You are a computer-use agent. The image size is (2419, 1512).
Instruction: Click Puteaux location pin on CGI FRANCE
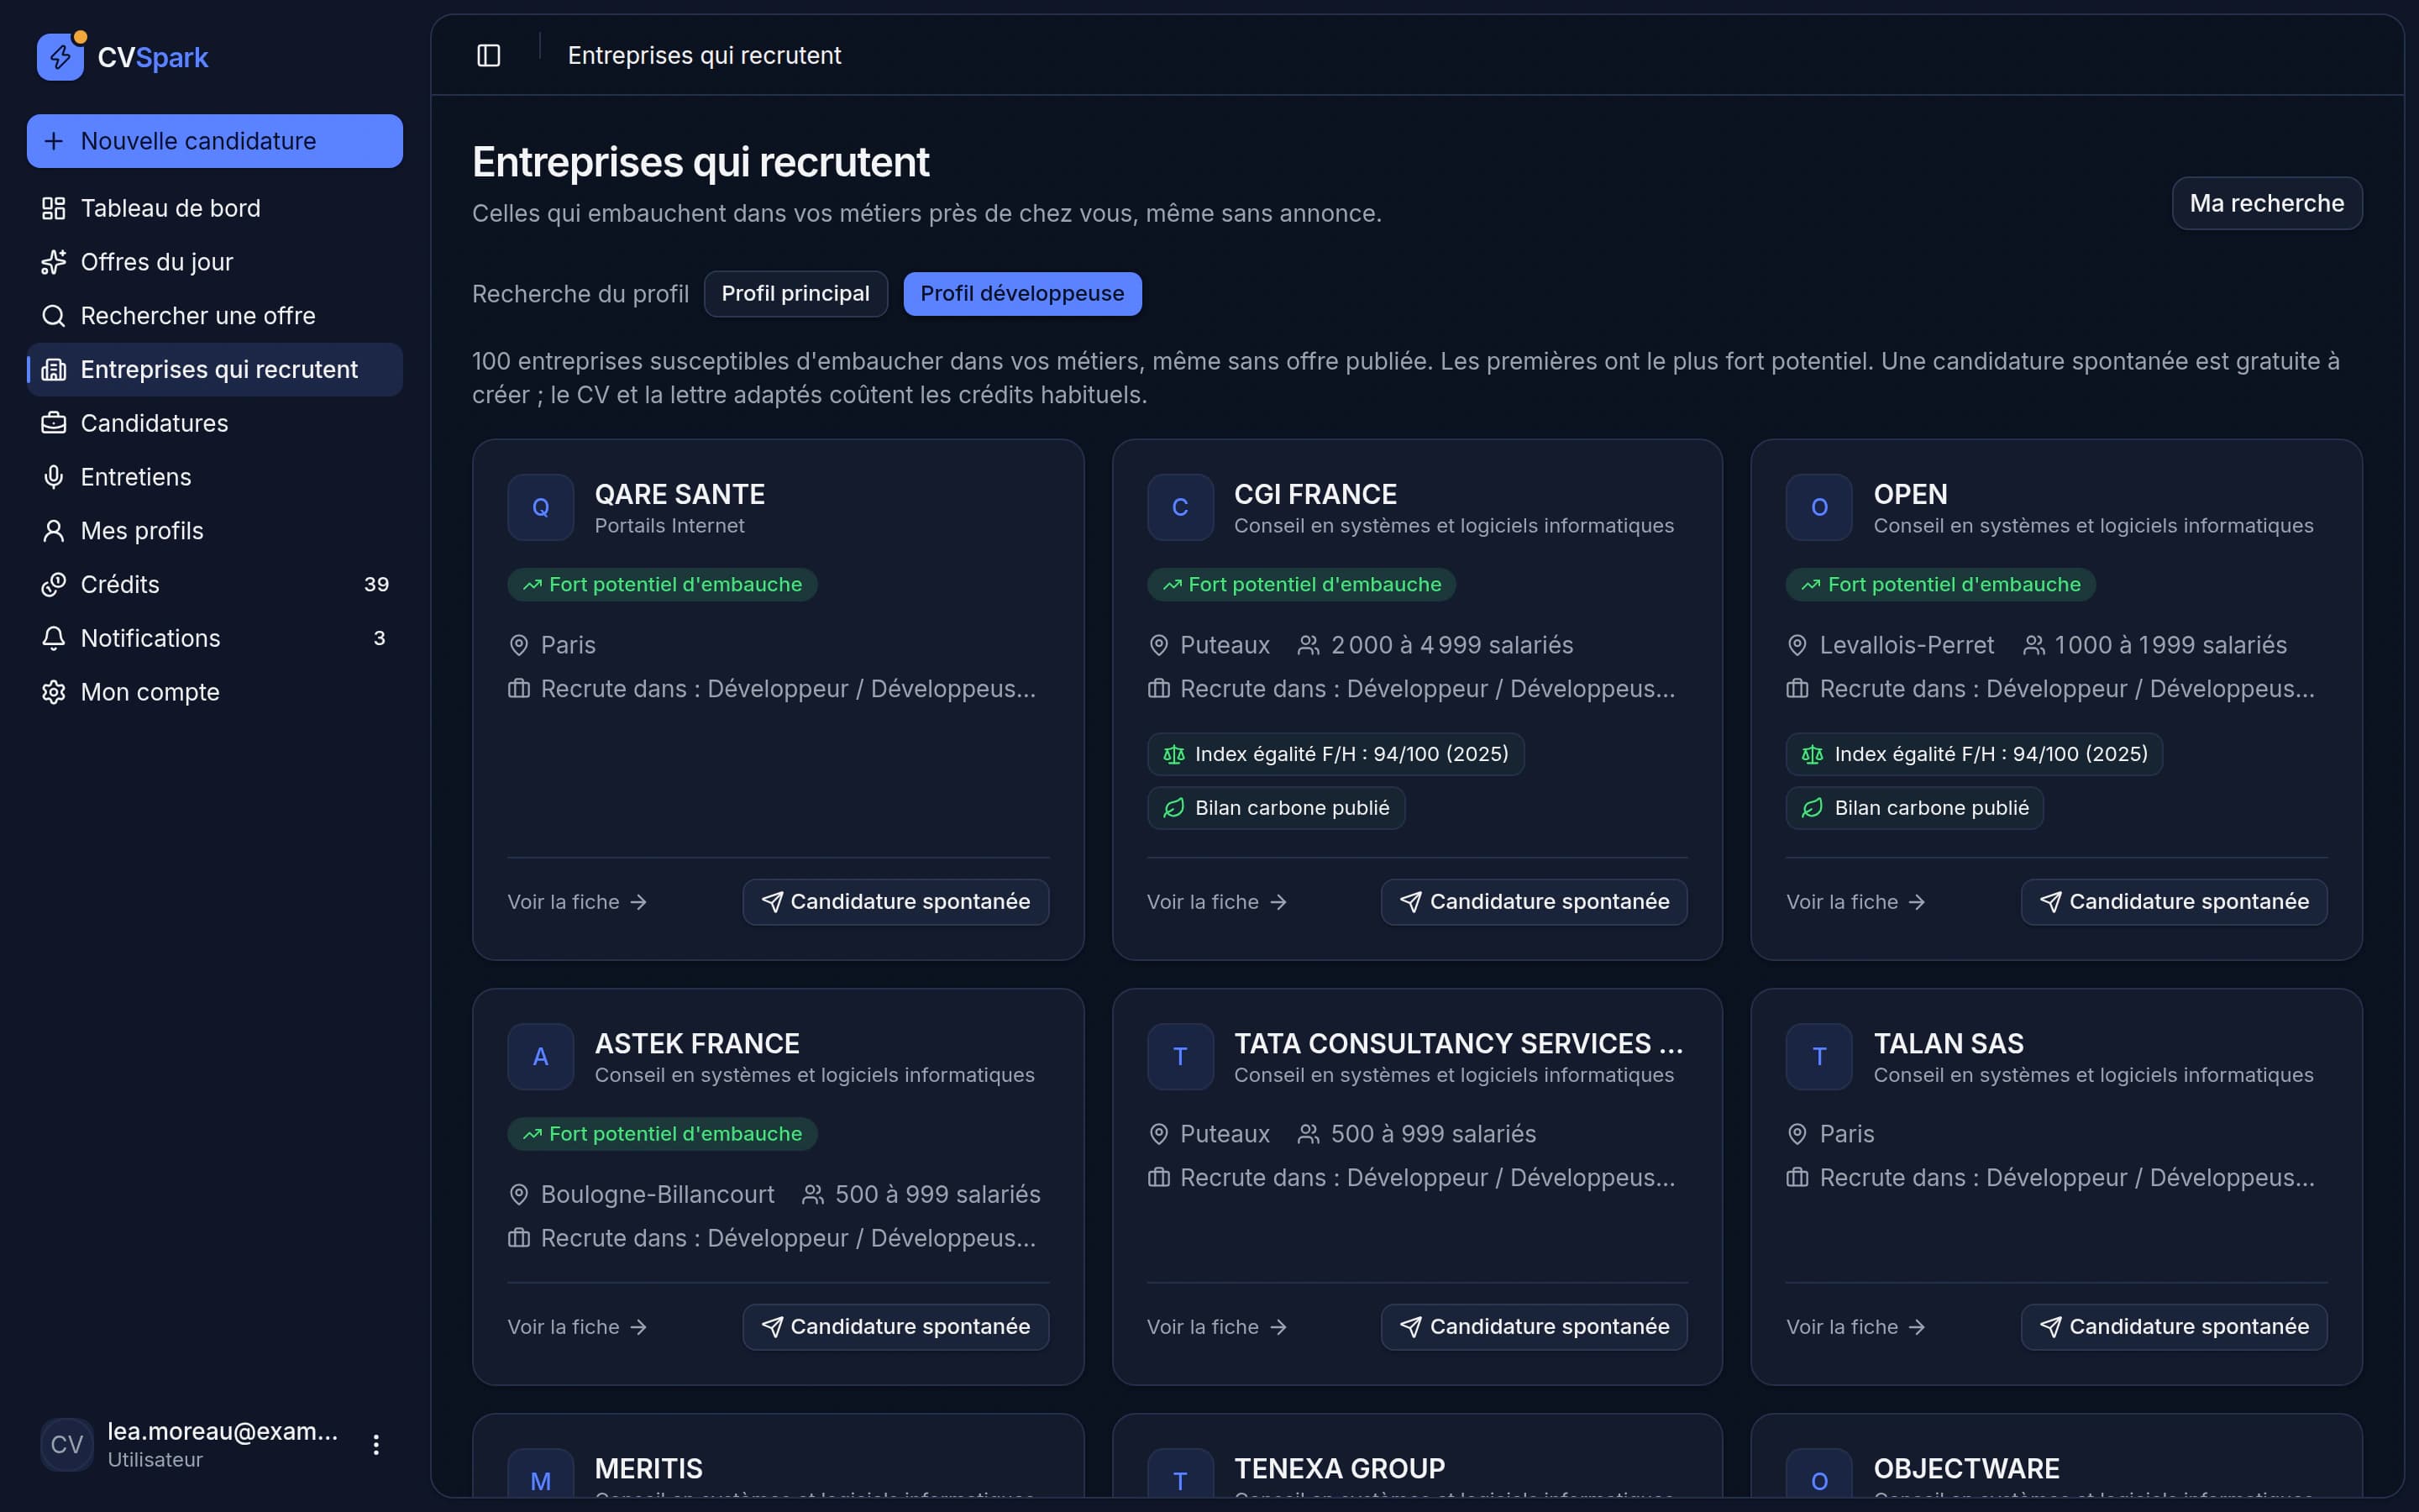(x=1158, y=645)
